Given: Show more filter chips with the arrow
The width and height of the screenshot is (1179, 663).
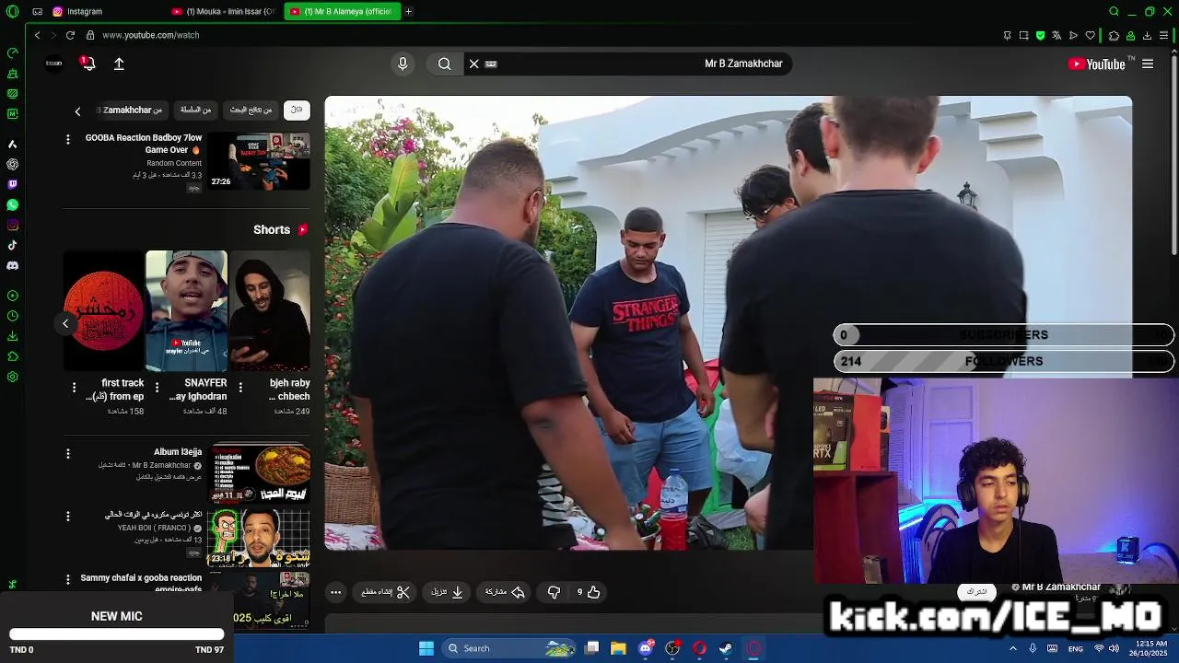Looking at the screenshot, I should (x=77, y=110).
